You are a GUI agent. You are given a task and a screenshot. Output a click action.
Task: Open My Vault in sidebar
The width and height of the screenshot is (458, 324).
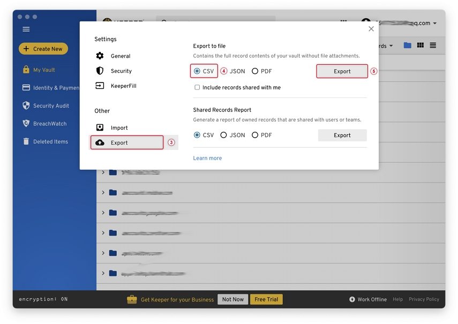coord(44,70)
